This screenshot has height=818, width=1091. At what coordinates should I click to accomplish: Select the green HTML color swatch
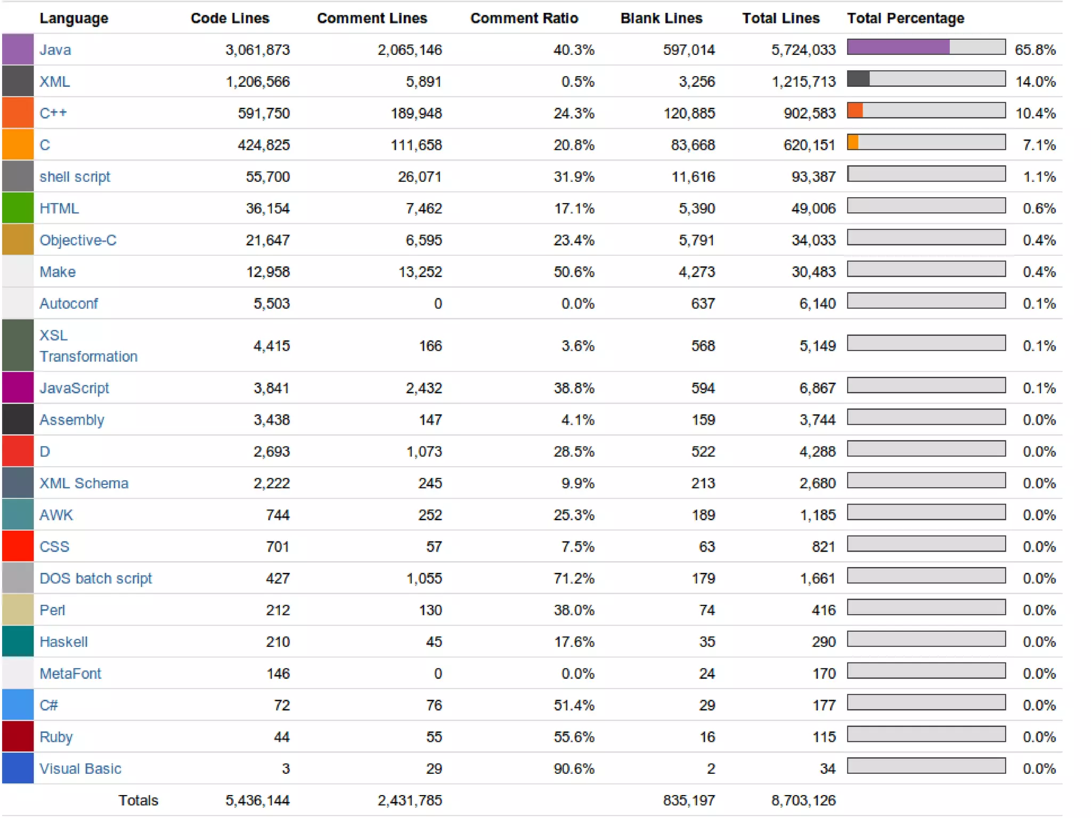pos(18,208)
